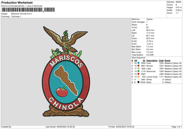Viewport: 183px width, 129px height.
Task: Click the Stitches value '40200'
Action: coord(178,2)
